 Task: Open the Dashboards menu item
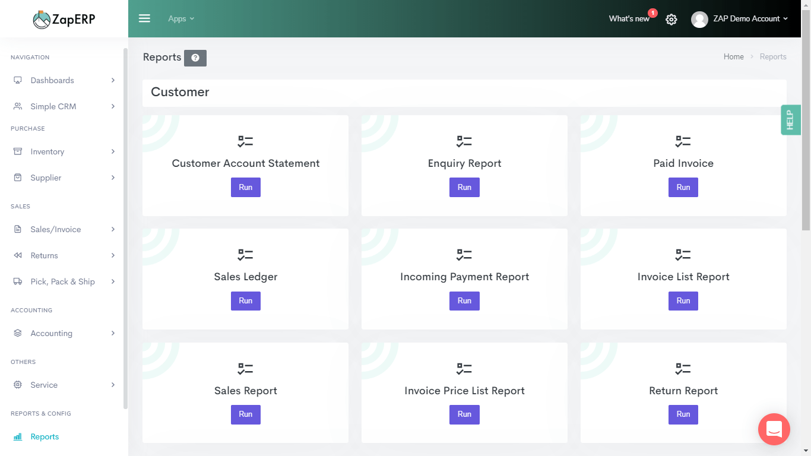pyautogui.click(x=64, y=80)
